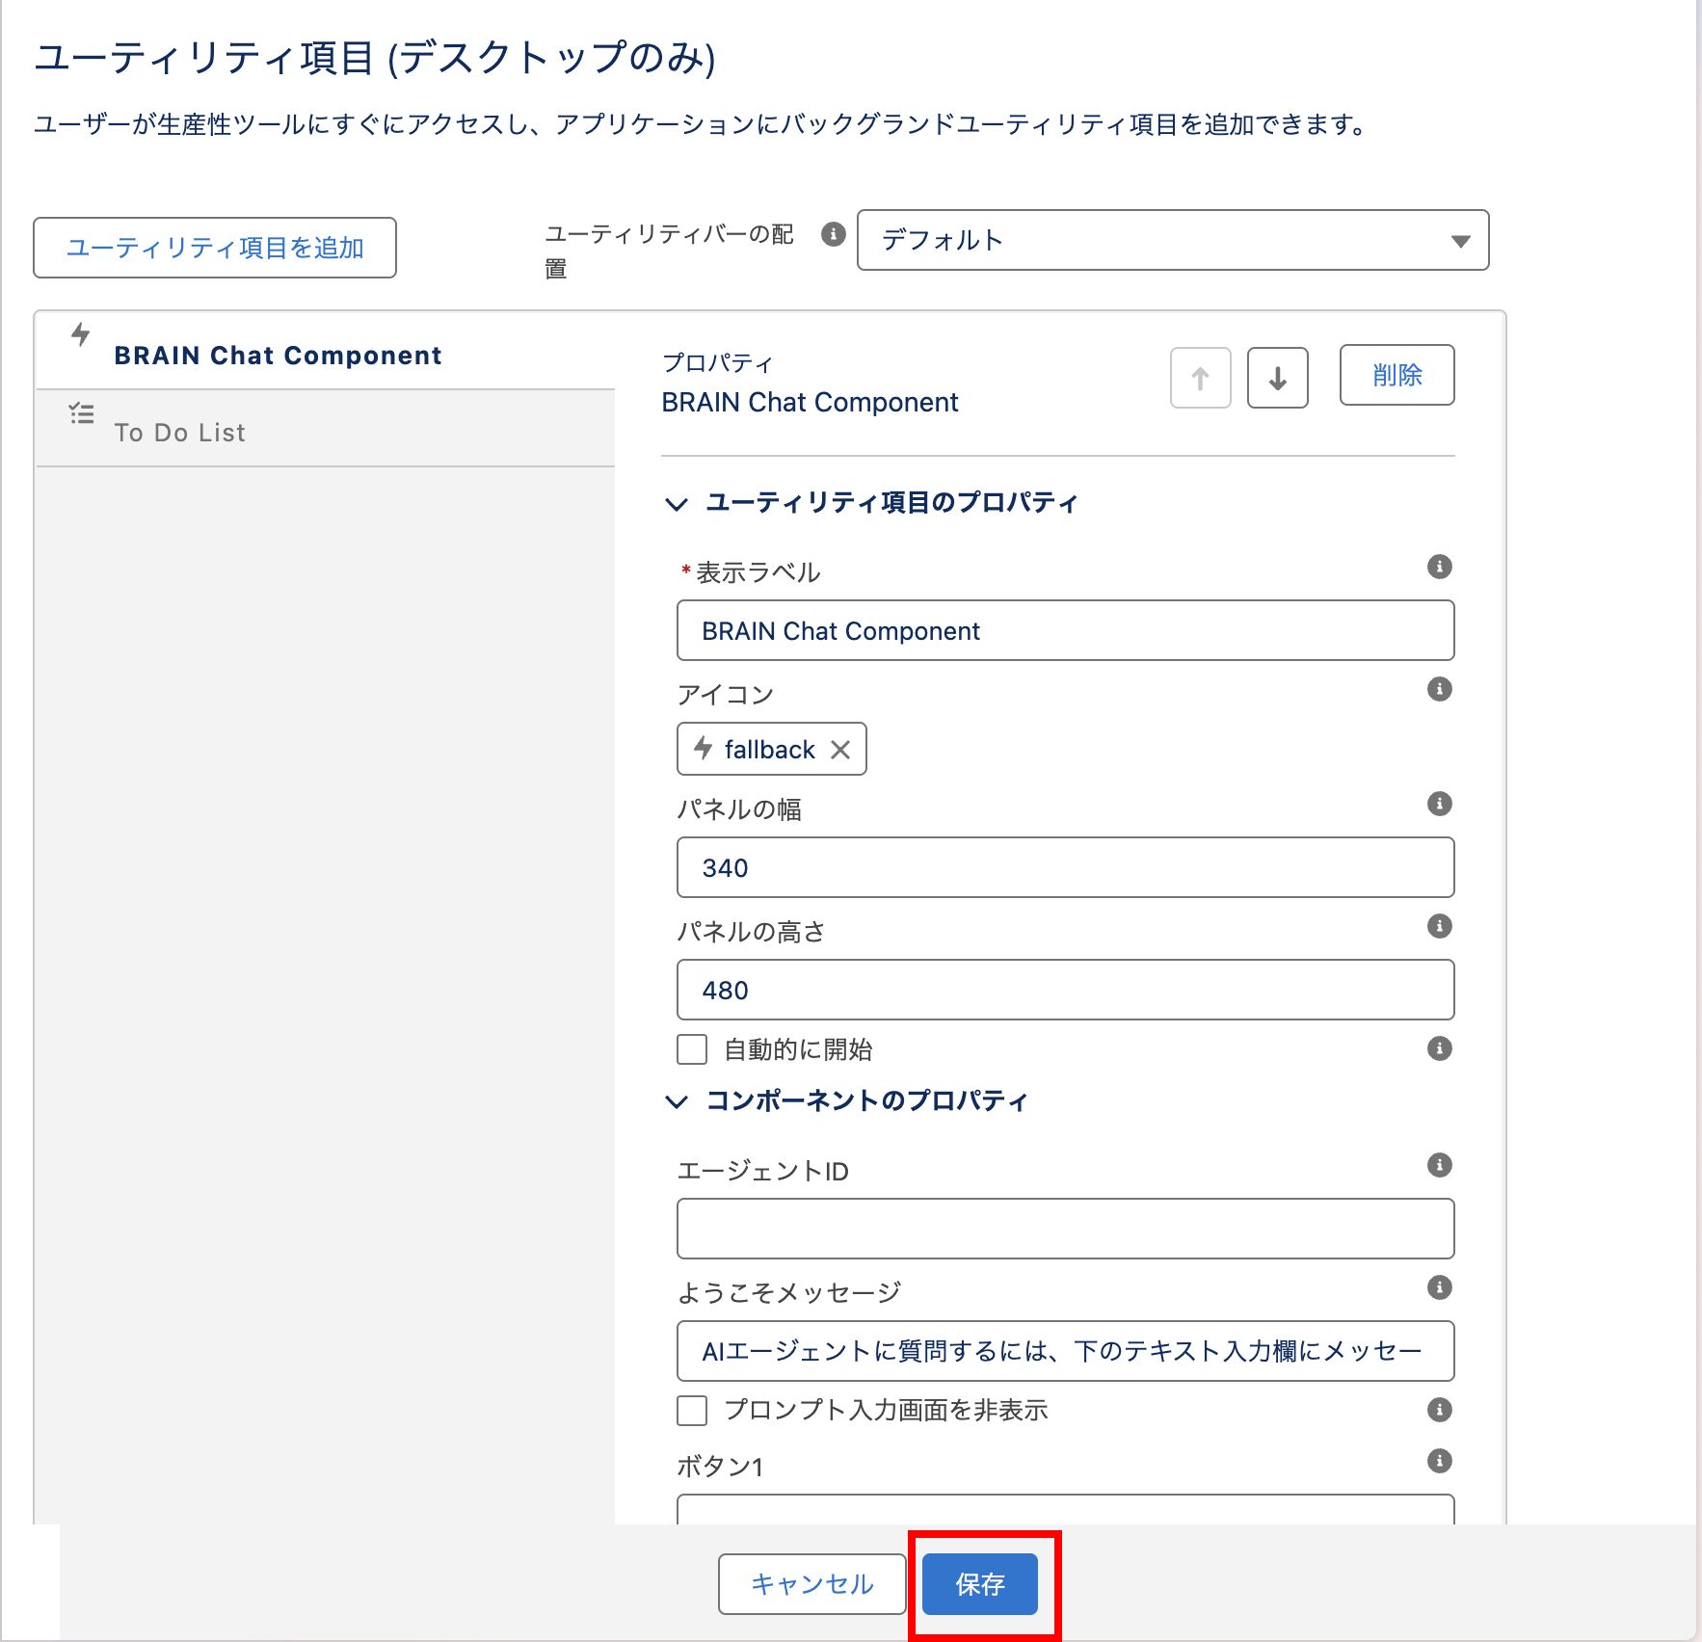This screenshot has width=1702, height=1642.
Task: Show info tooltip for パネルの高さ
Action: 1439,926
